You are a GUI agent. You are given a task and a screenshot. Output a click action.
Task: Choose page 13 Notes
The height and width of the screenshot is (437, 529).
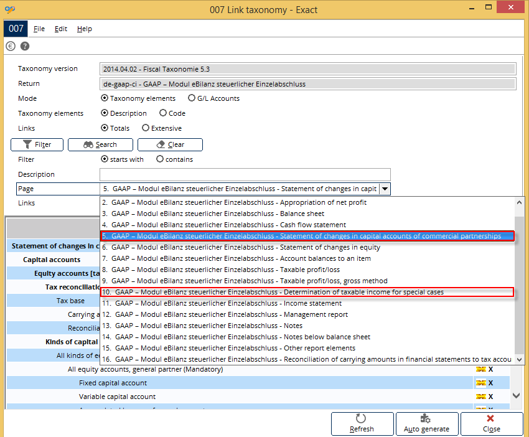[x=307, y=326]
